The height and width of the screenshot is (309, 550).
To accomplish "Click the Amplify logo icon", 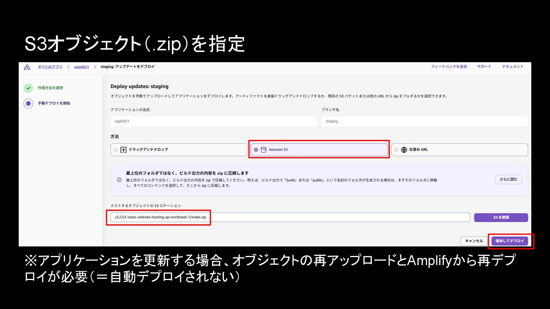I will coord(27,67).
